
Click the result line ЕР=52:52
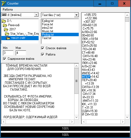click(88, 42)
